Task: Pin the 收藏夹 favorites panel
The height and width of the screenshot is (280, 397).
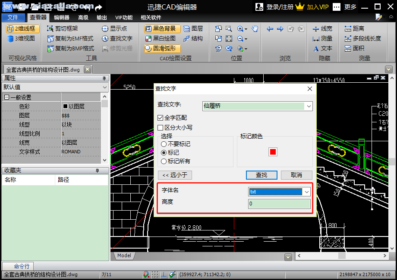Action: tap(98, 171)
